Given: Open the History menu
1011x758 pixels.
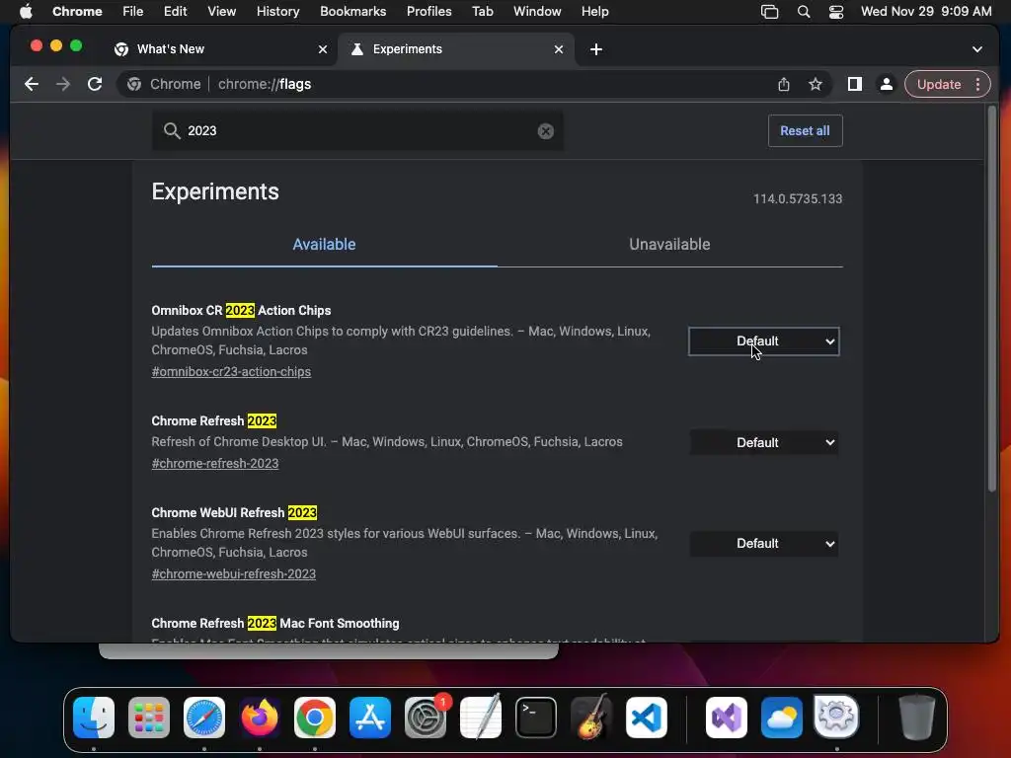Looking at the screenshot, I should [277, 12].
